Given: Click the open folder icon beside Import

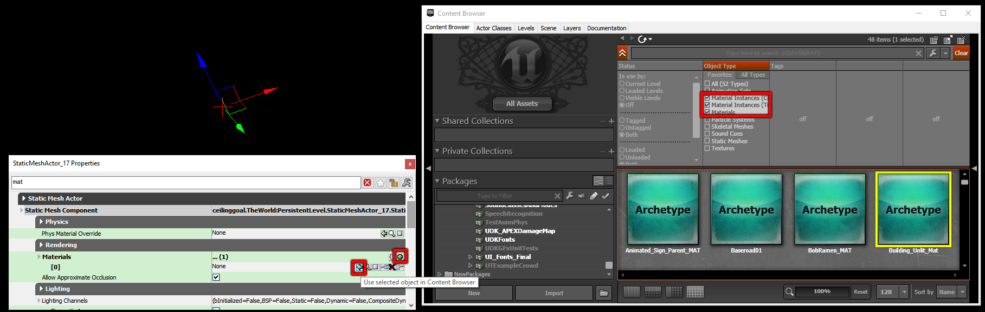Looking at the screenshot, I should (x=603, y=293).
